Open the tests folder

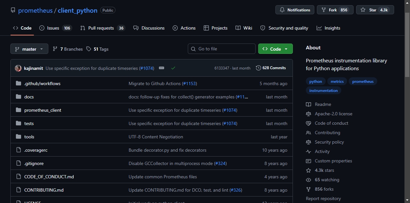29,123
